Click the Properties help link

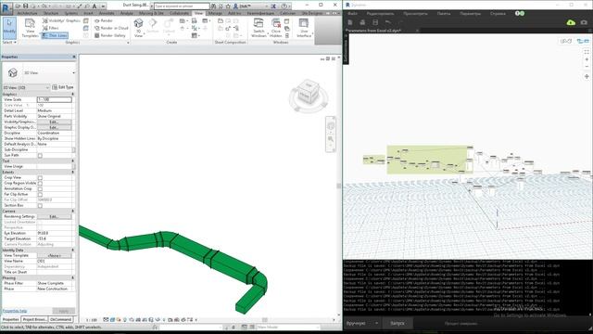click(x=15, y=312)
